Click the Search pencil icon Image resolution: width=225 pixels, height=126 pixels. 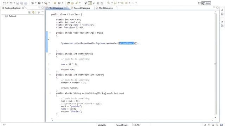tap(77, 3)
